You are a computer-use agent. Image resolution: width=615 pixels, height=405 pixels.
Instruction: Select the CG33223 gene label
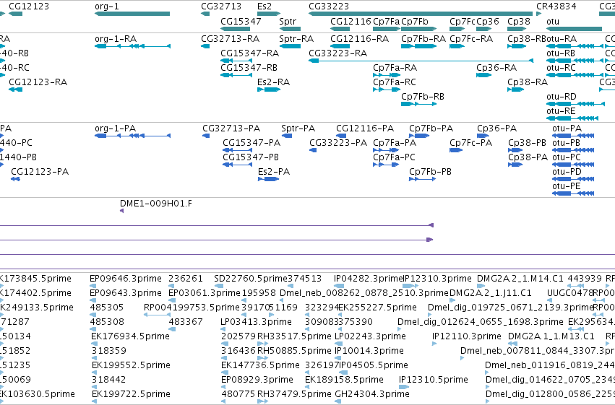[329, 6]
